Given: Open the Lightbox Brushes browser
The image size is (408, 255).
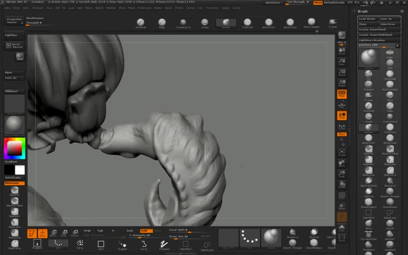Looking at the screenshot, I should point(379,40).
